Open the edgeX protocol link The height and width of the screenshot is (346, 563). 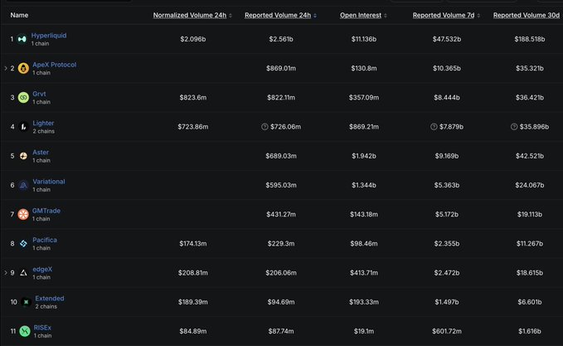pyautogui.click(x=42, y=269)
